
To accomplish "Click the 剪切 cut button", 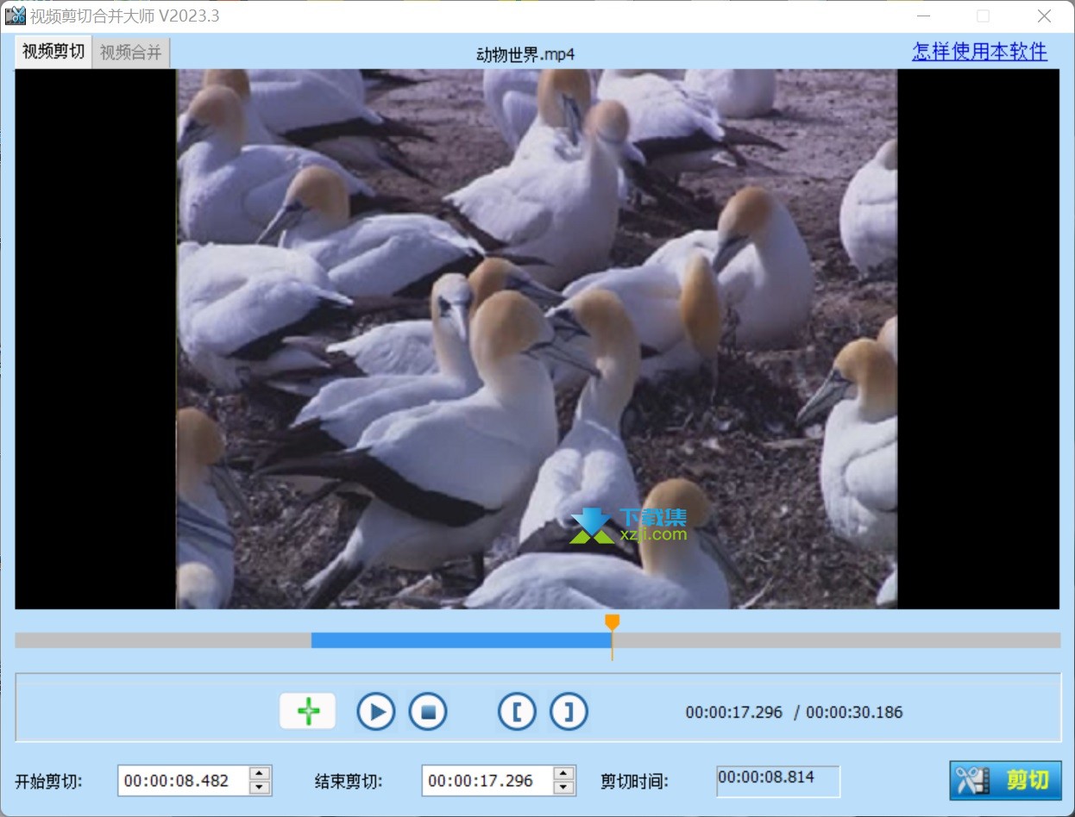I will [1005, 781].
